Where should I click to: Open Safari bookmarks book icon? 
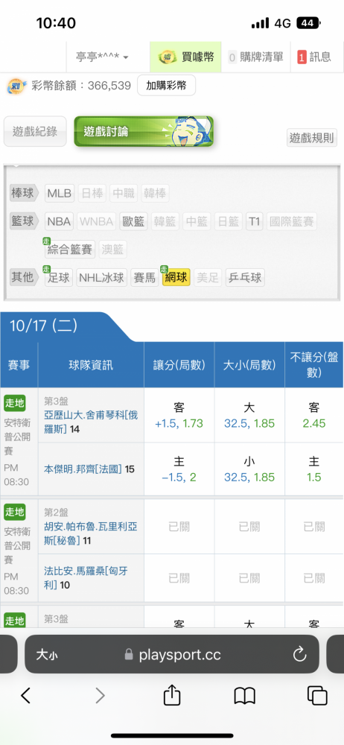click(245, 696)
